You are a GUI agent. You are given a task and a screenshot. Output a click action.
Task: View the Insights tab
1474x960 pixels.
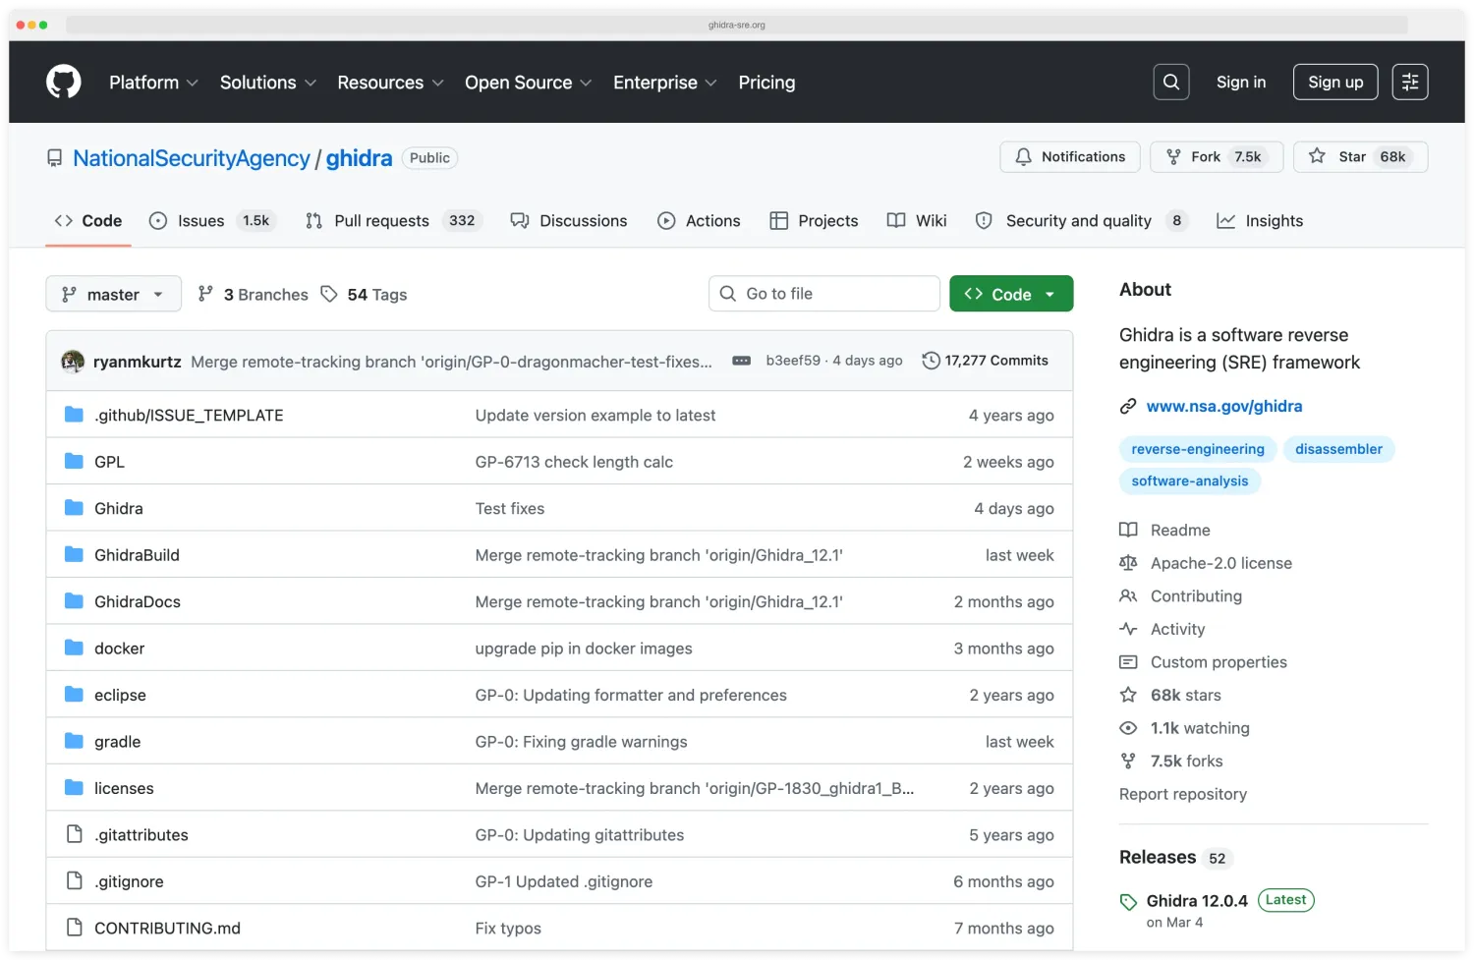coord(1260,221)
